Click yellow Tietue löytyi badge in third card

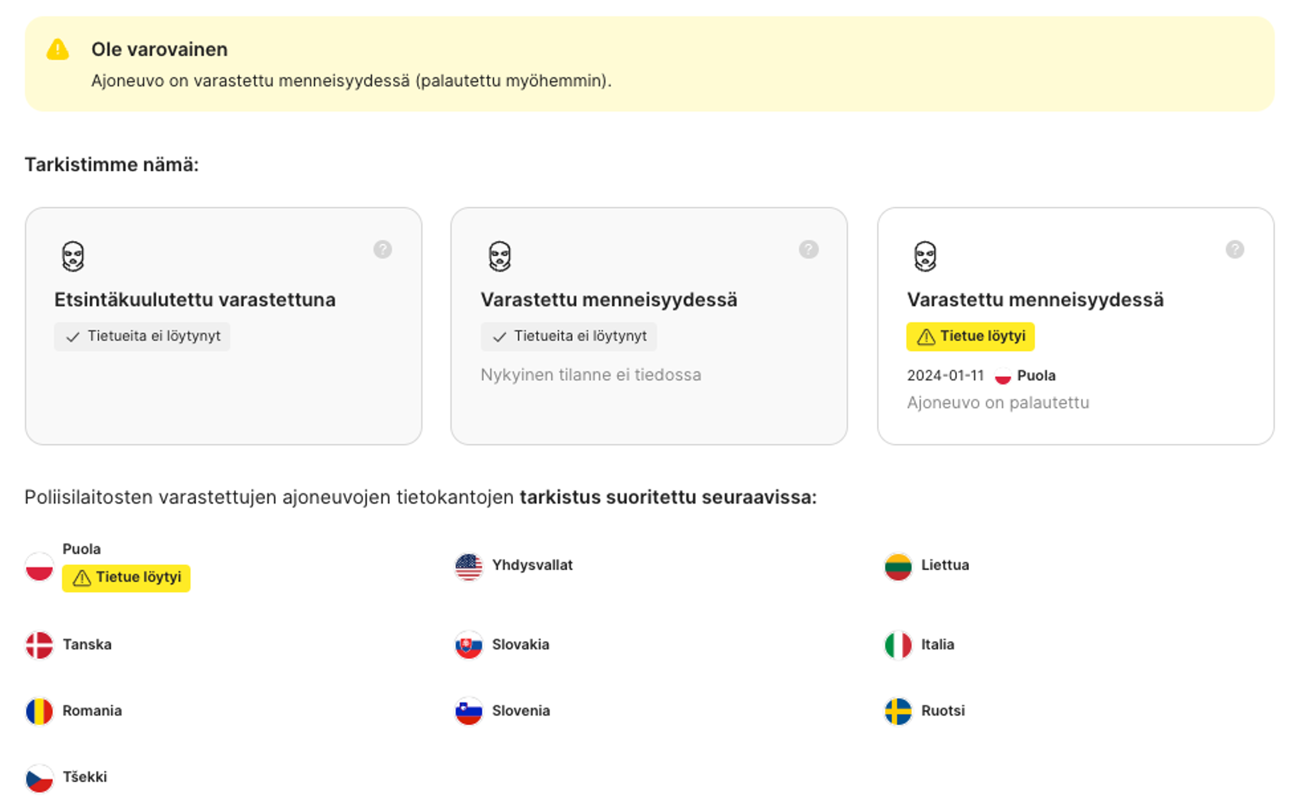pos(970,337)
